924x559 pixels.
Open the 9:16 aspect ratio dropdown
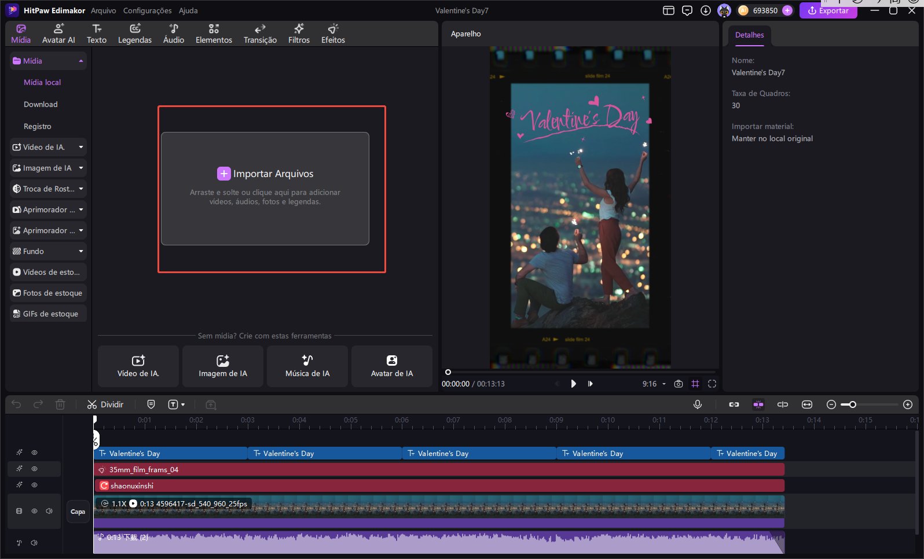click(654, 384)
